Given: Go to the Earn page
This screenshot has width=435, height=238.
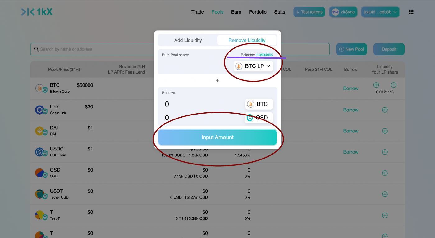Looking at the screenshot, I should click(x=236, y=12).
